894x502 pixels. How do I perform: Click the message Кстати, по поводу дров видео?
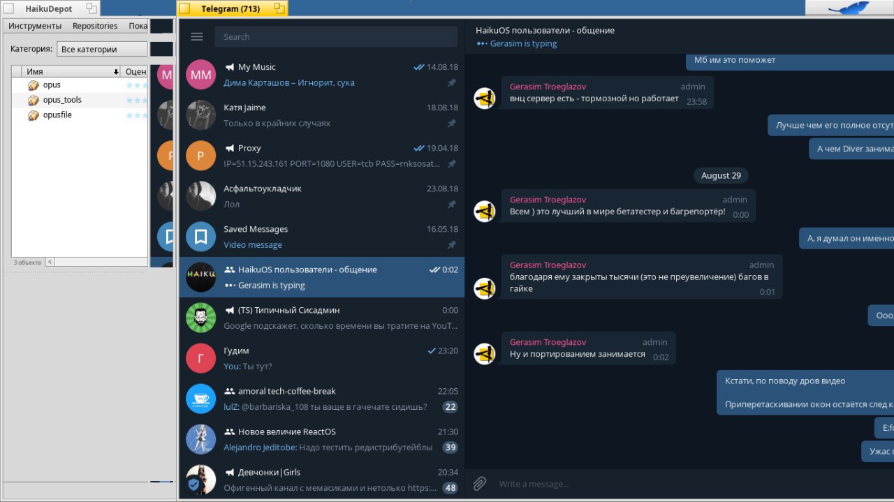click(785, 381)
